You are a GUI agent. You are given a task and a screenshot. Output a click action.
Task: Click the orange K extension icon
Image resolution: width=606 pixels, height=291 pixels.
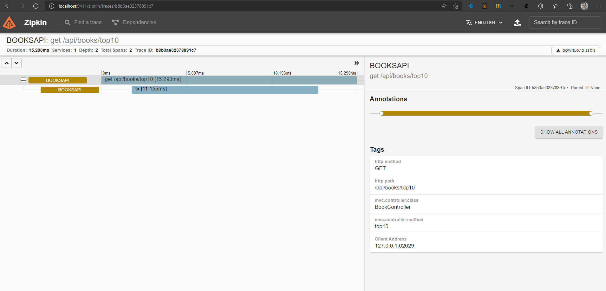[484, 6]
